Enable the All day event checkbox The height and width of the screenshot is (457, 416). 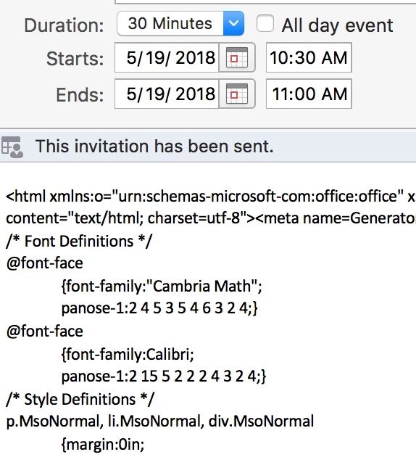265,23
